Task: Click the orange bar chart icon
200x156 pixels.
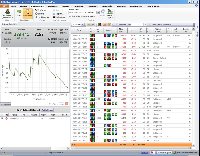Action: pos(105,25)
